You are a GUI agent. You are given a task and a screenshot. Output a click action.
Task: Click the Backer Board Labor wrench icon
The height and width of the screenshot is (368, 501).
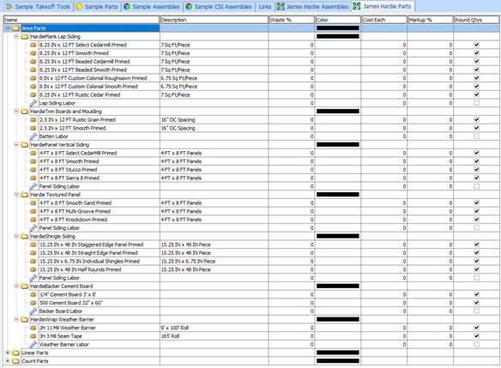[33, 311]
